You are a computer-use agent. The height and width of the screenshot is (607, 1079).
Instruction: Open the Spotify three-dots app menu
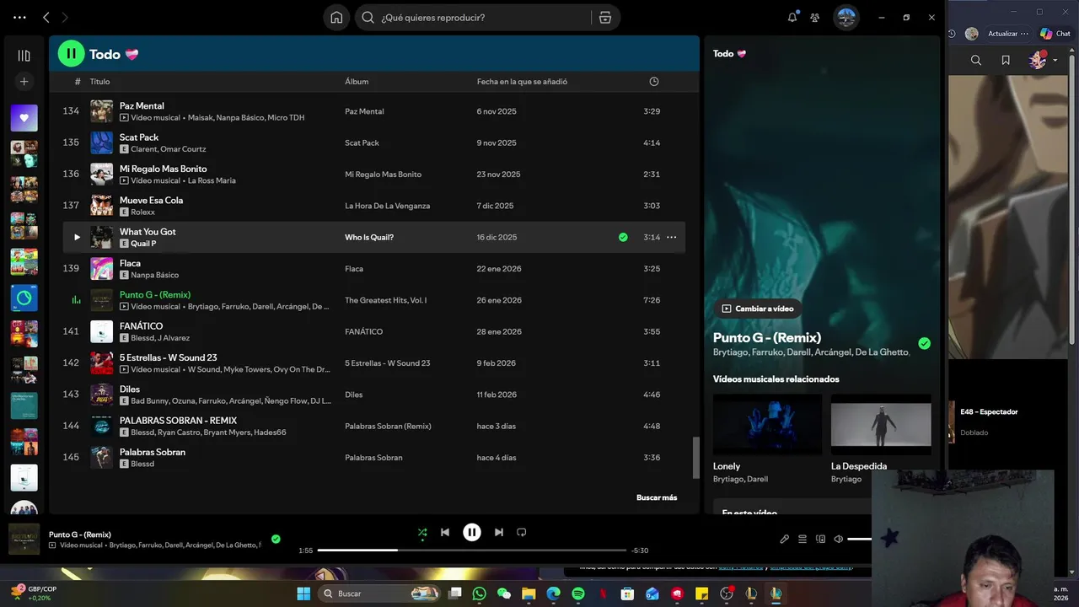tap(19, 17)
